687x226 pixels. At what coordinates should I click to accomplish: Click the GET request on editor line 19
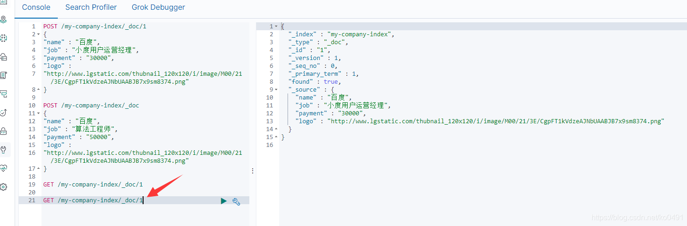93,185
